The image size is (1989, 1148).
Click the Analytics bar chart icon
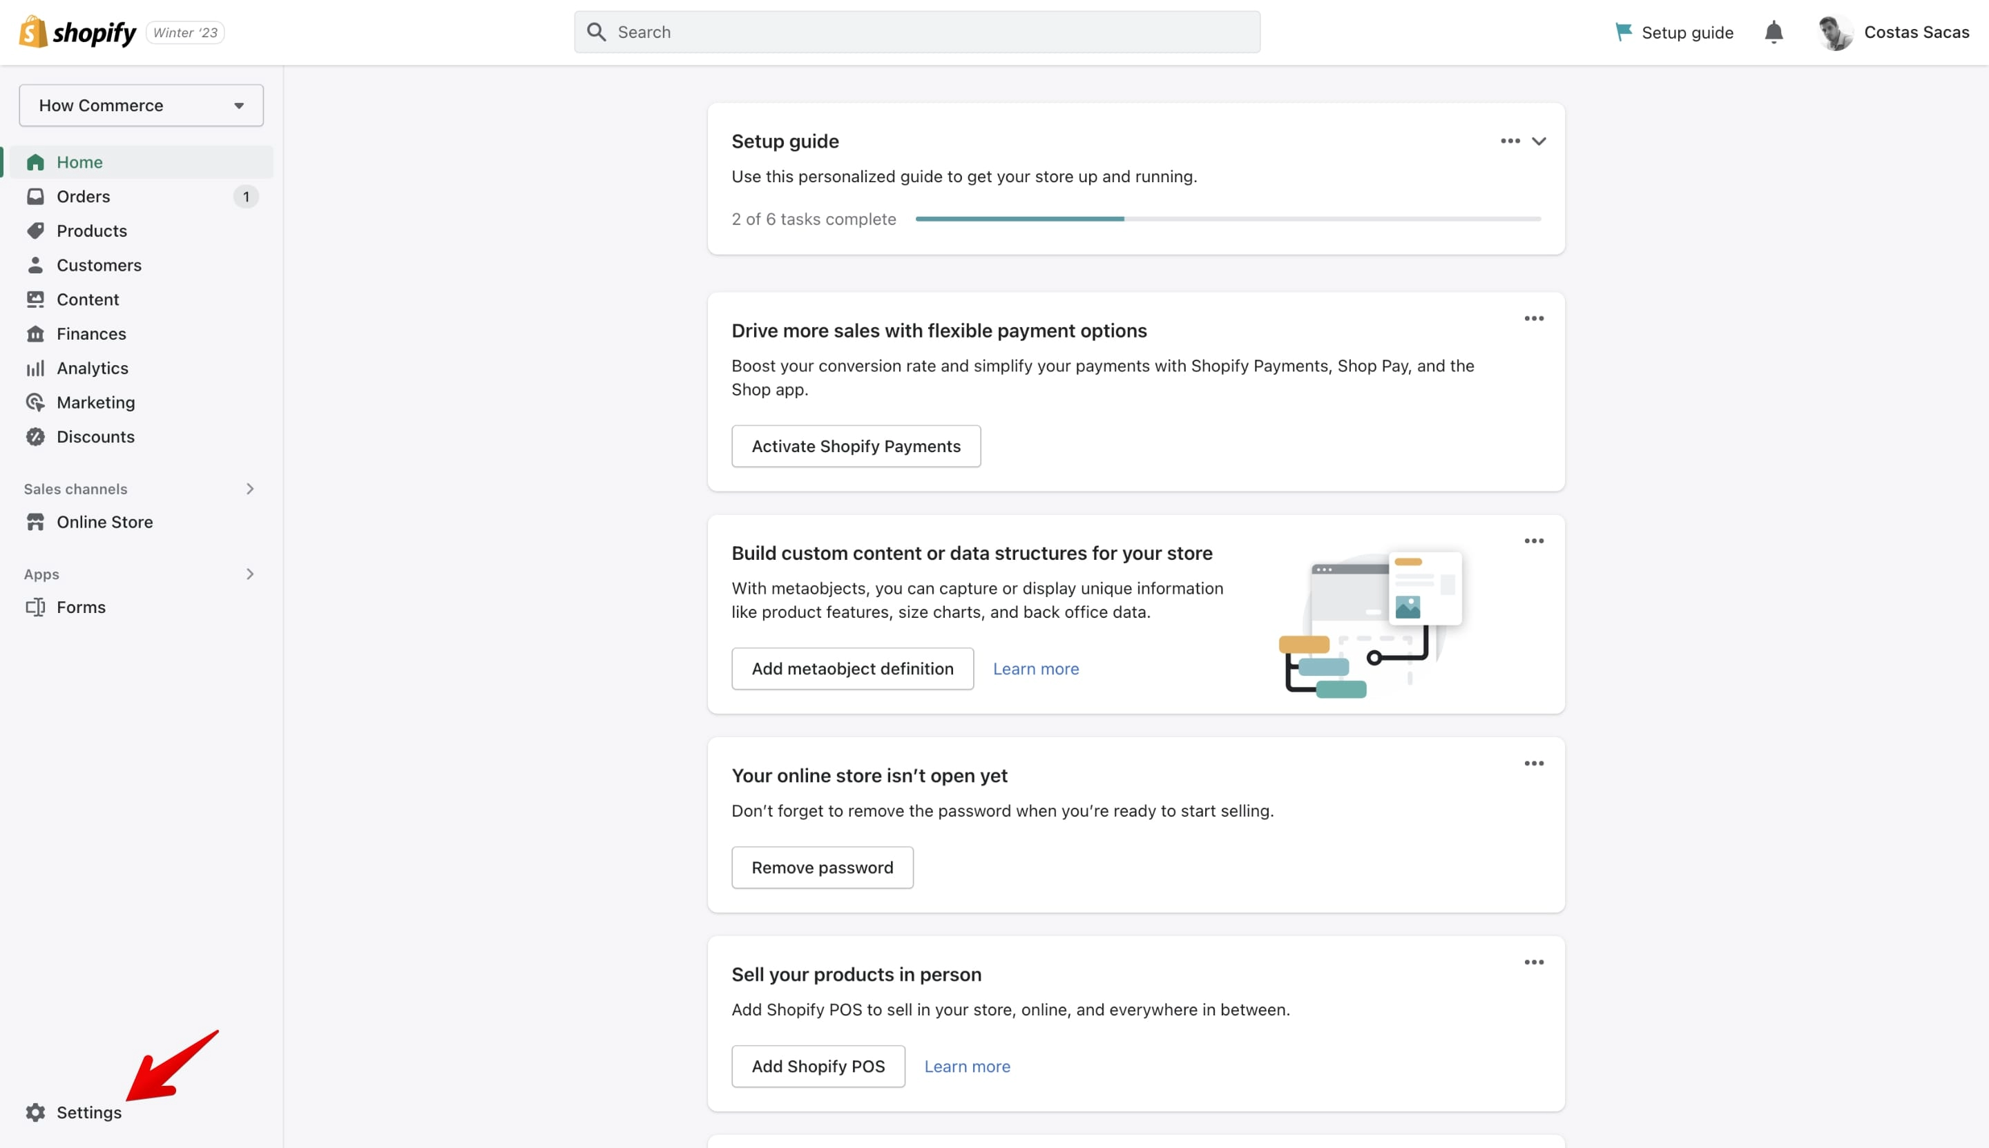[x=35, y=368]
